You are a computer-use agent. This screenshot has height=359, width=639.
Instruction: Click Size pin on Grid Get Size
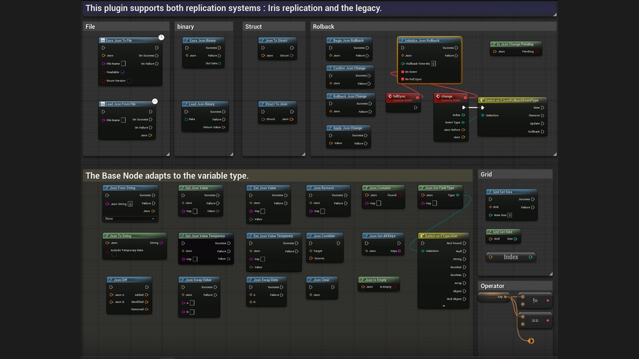point(516,239)
